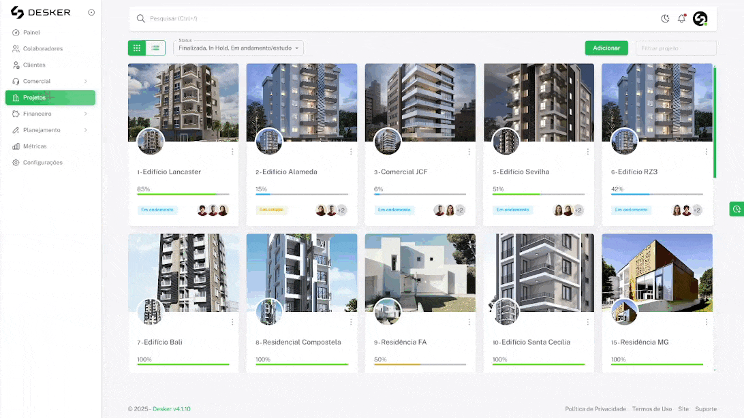Open the Desker v4.1.10 footer link
The height and width of the screenshot is (418, 744).
(x=171, y=409)
